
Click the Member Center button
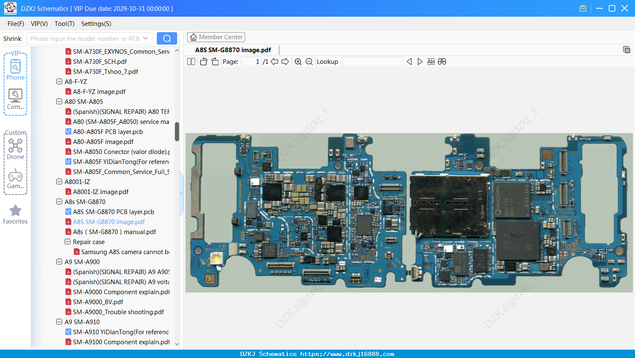pos(216,37)
